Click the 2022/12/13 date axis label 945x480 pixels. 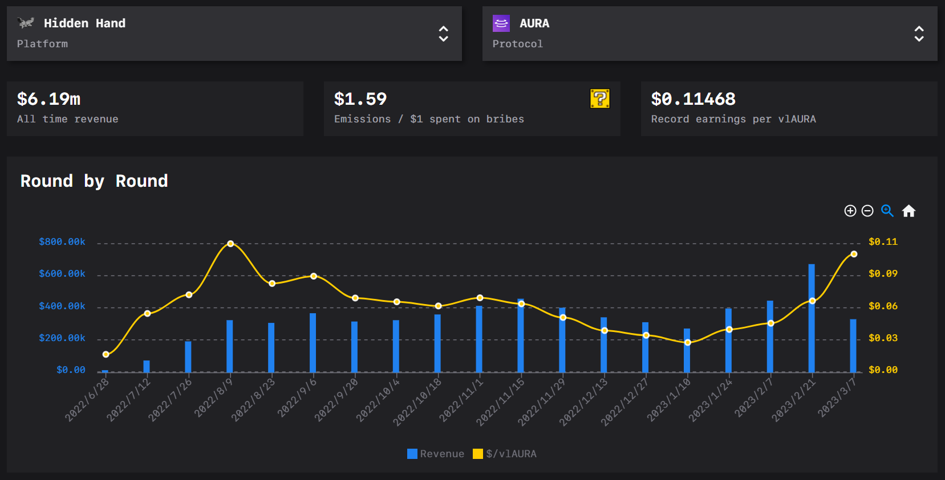pos(583,401)
